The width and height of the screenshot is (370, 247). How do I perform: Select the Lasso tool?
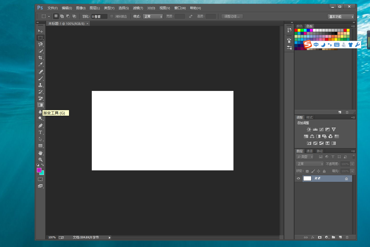(40, 44)
